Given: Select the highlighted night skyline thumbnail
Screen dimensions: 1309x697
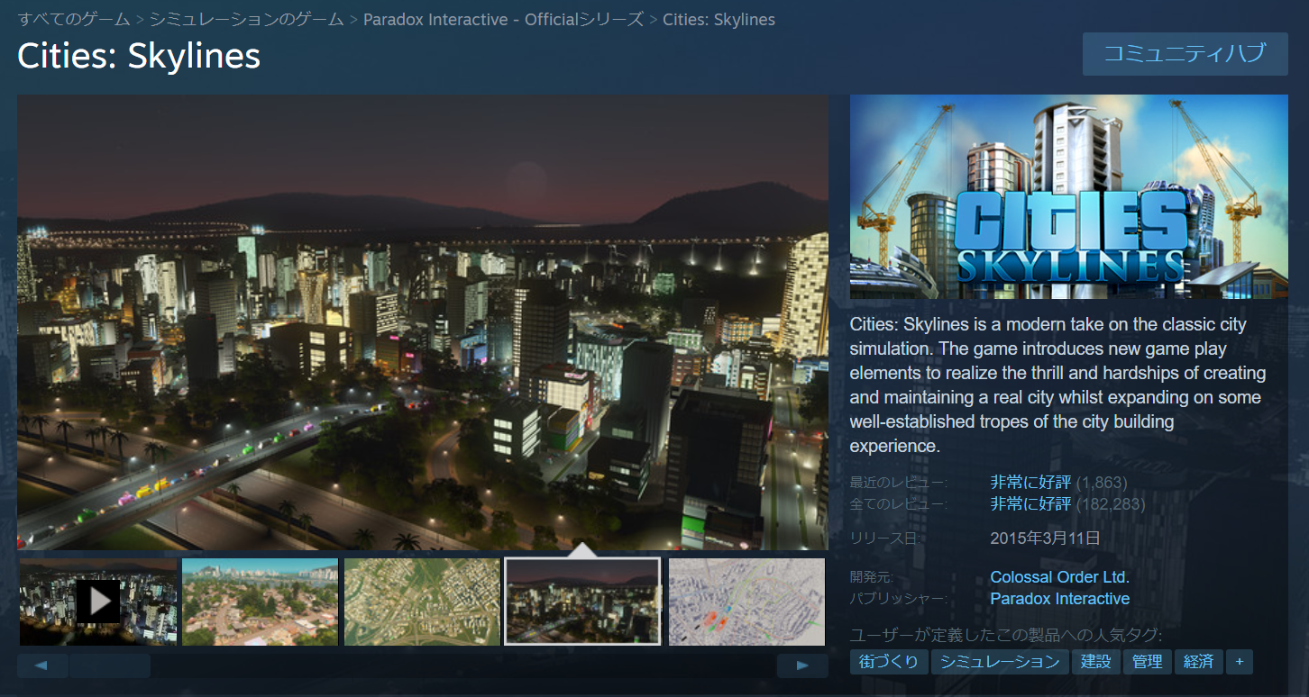Looking at the screenshot, I should click(582, 602).
